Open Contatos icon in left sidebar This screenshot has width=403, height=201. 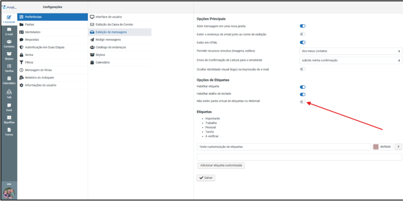point(9,43)
